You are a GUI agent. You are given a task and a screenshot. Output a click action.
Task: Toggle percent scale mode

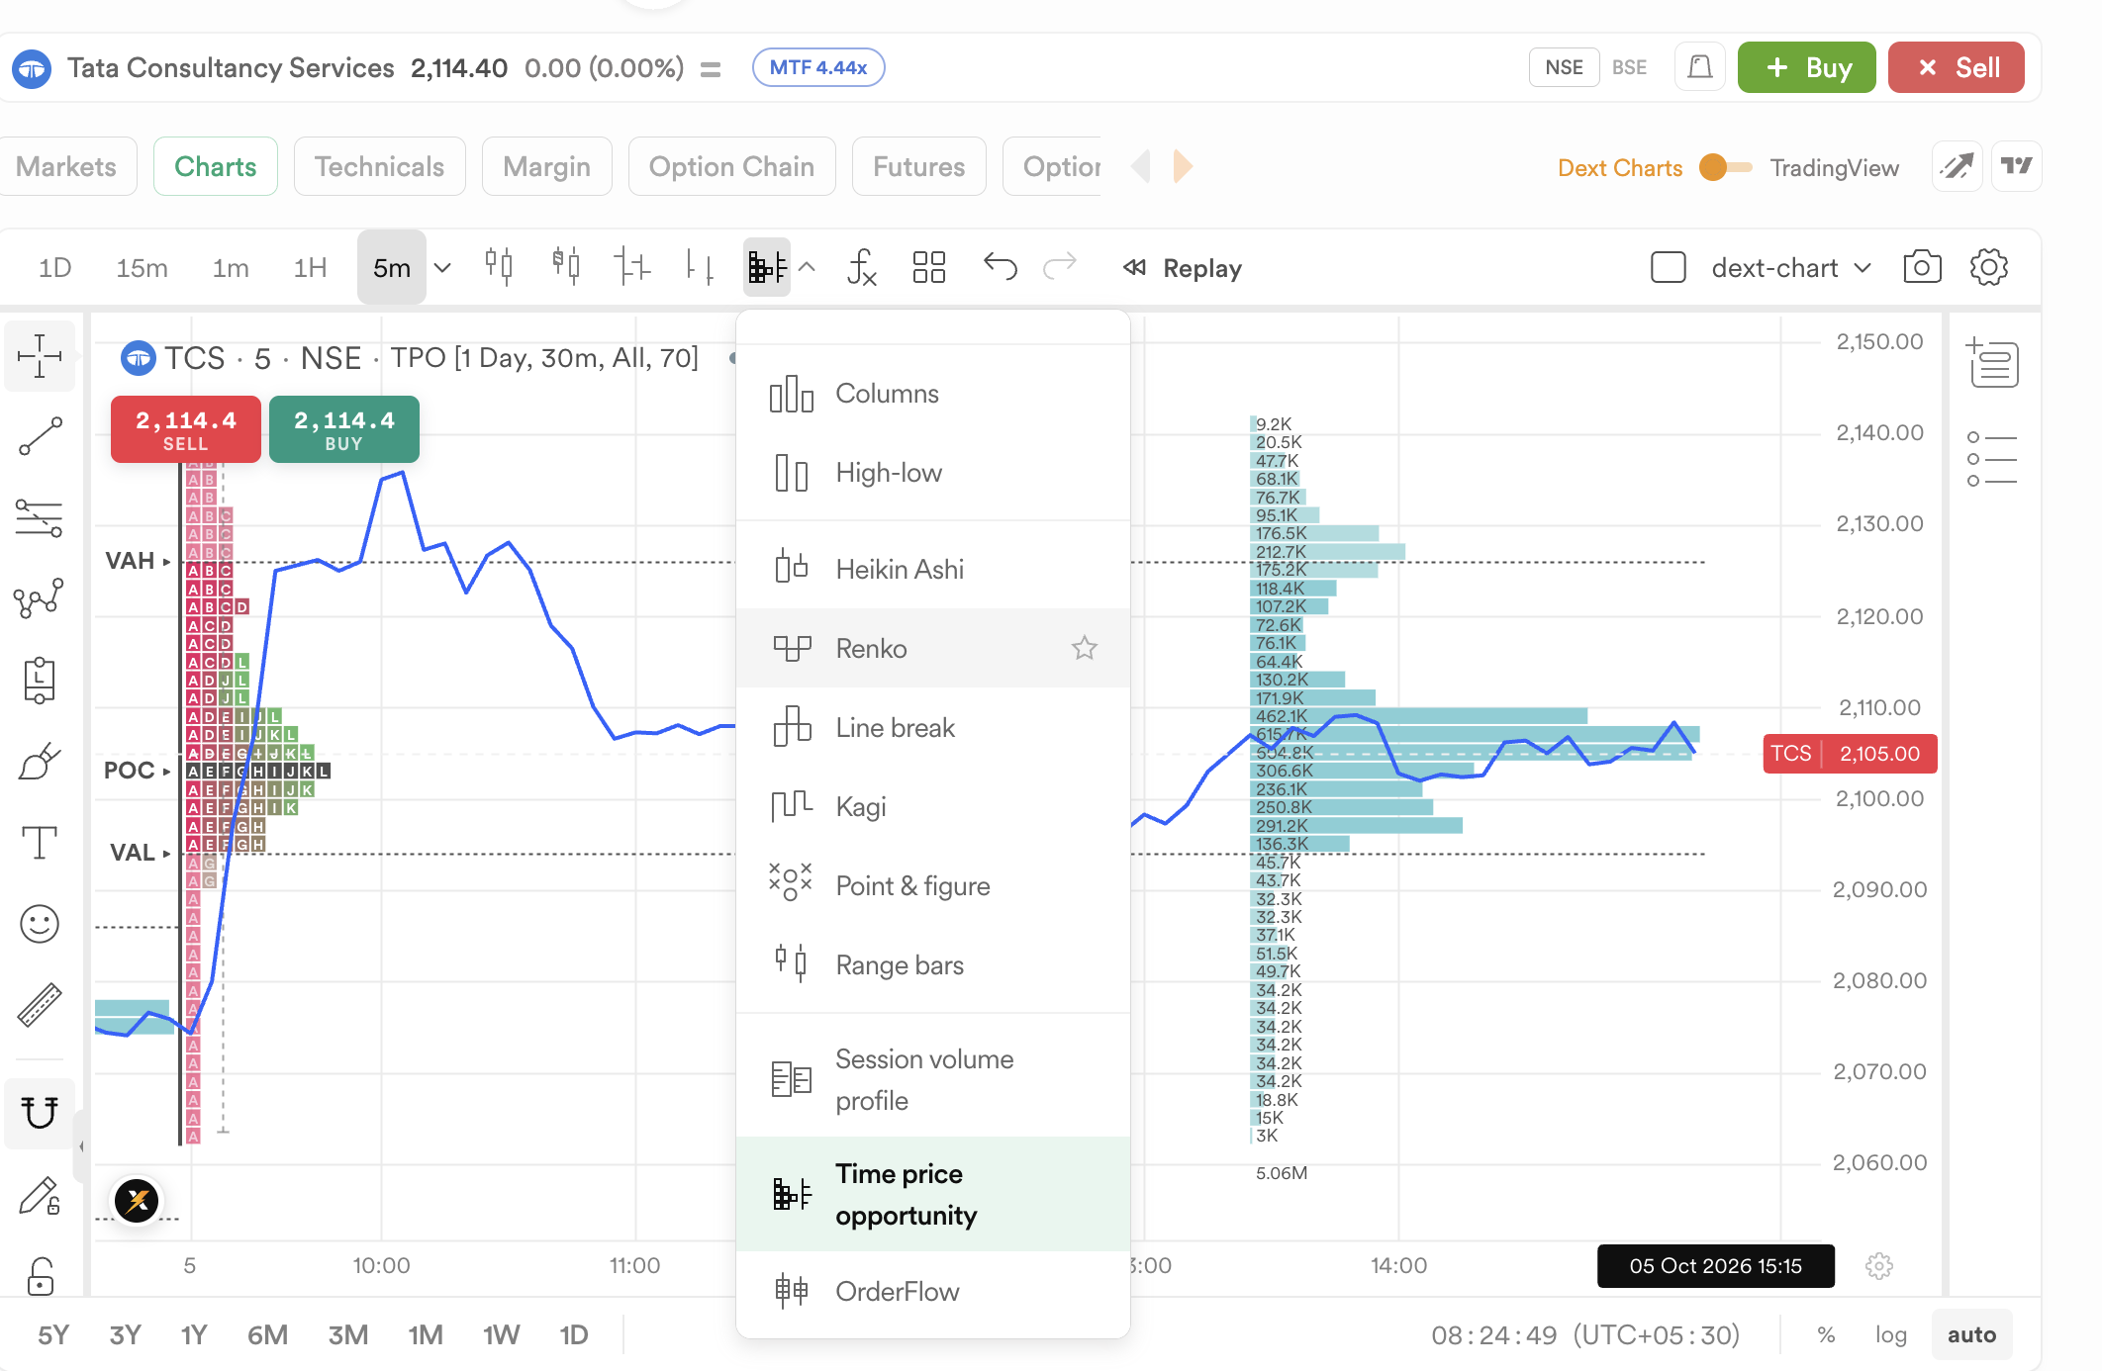point(1826,1335)
